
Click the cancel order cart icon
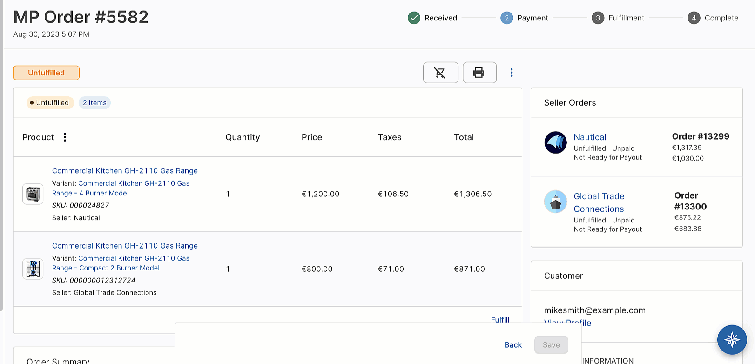[x=440, y=73]
